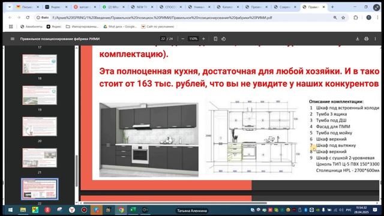This screenshot has width=384, height=216.
Task: Rotate the PDF counterclockwise
Action: (x=223, y=38)
